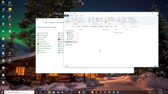The image size is (168, 94).
Task: Click Copy path in the ribbon
Action: click(81, 20)
